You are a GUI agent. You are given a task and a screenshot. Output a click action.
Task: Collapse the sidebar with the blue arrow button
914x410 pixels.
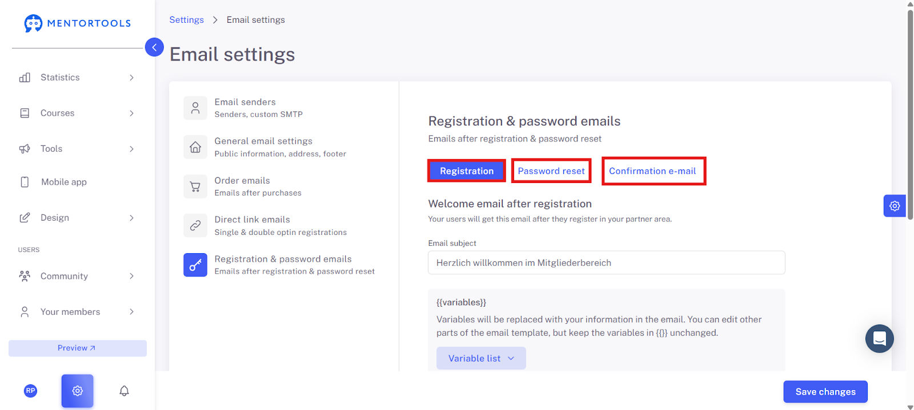point(154,47)
